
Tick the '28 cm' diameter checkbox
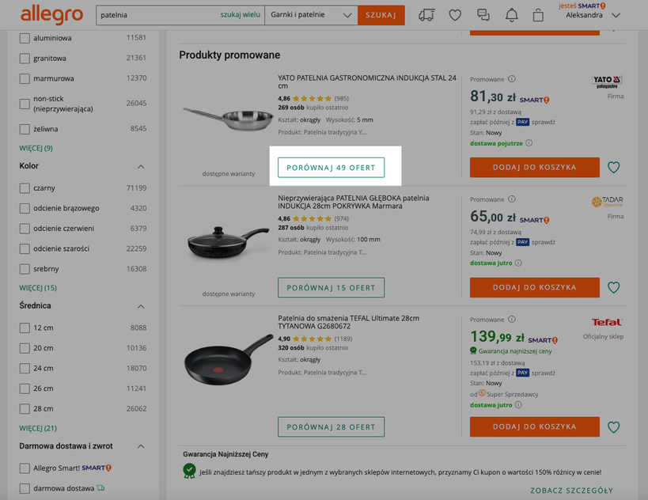click(x=25, y=409)
